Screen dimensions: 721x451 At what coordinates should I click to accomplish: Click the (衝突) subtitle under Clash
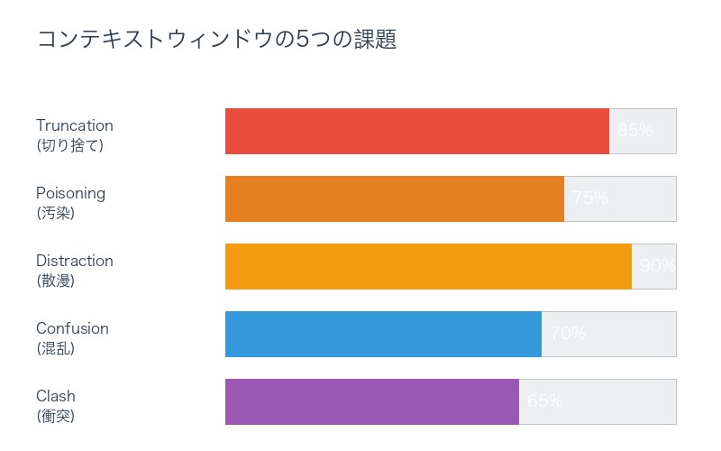click(56, 416)
